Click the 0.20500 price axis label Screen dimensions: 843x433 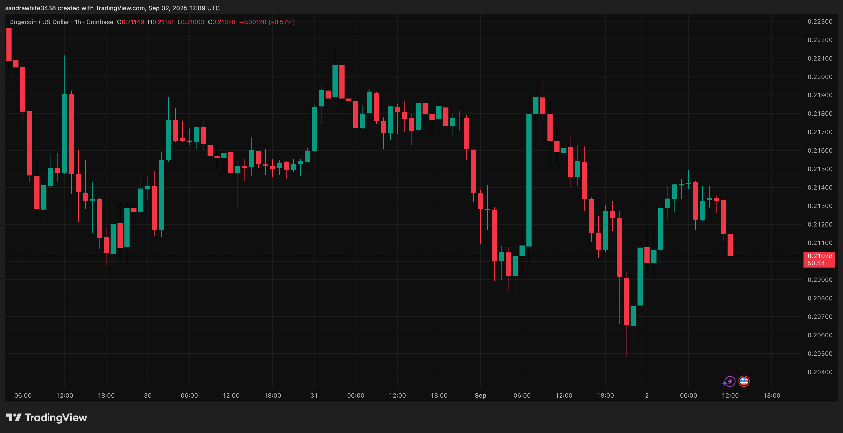pos(820,354)
